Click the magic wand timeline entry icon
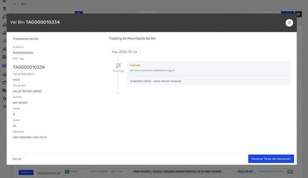The width and height of the screenshot is (308, 178). pos(118,65)
